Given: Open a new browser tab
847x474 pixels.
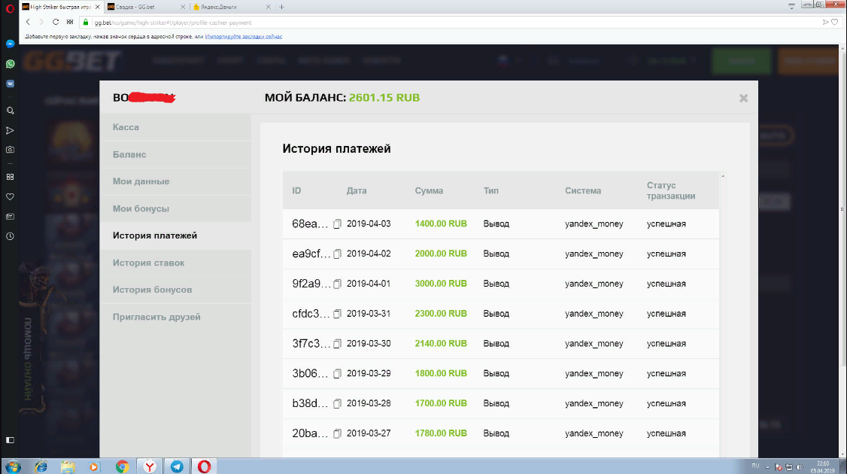Looking at the screenshot, I should [281, 7].
